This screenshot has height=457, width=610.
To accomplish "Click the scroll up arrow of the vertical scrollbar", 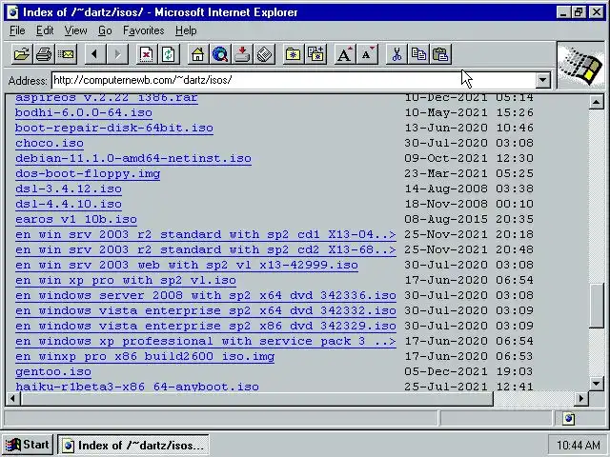I will pos(596,102).
